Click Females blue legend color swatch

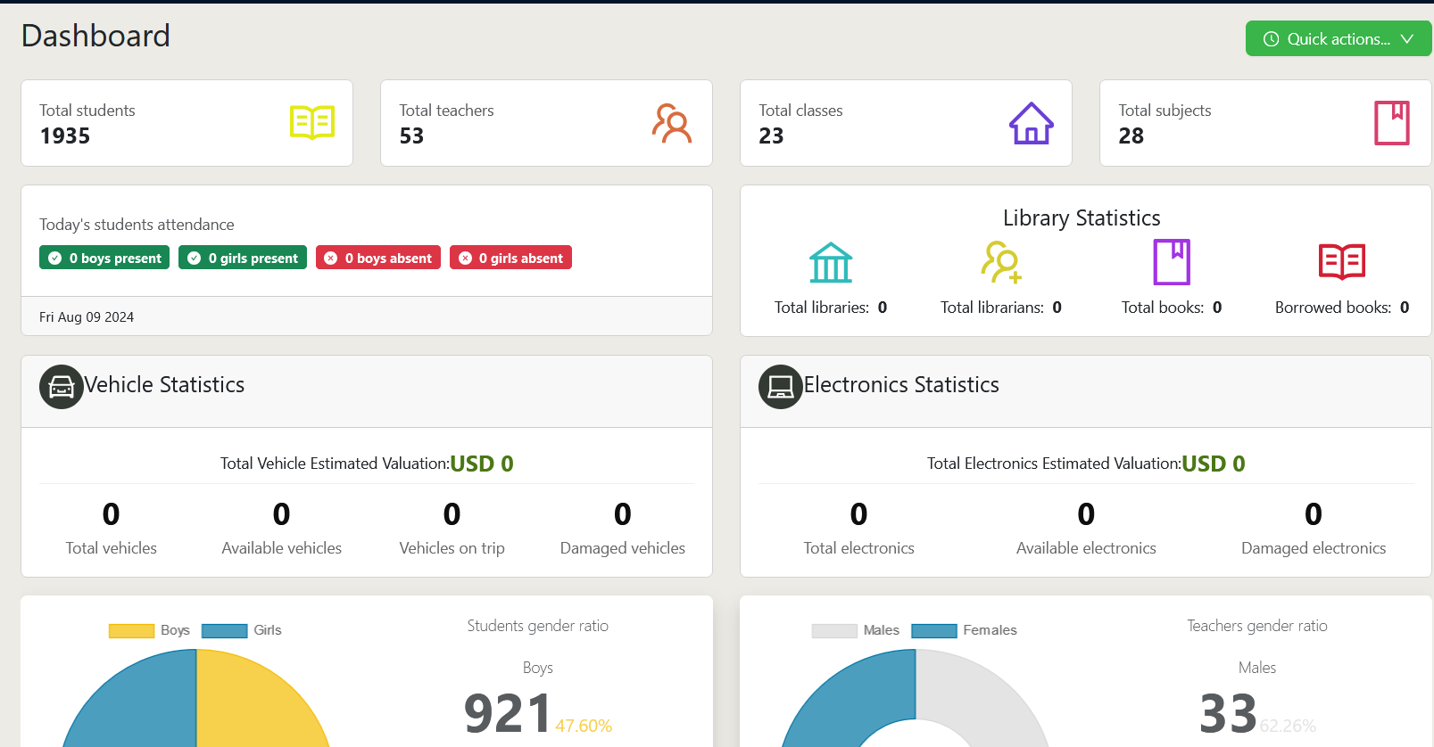(x=933, y=631)
